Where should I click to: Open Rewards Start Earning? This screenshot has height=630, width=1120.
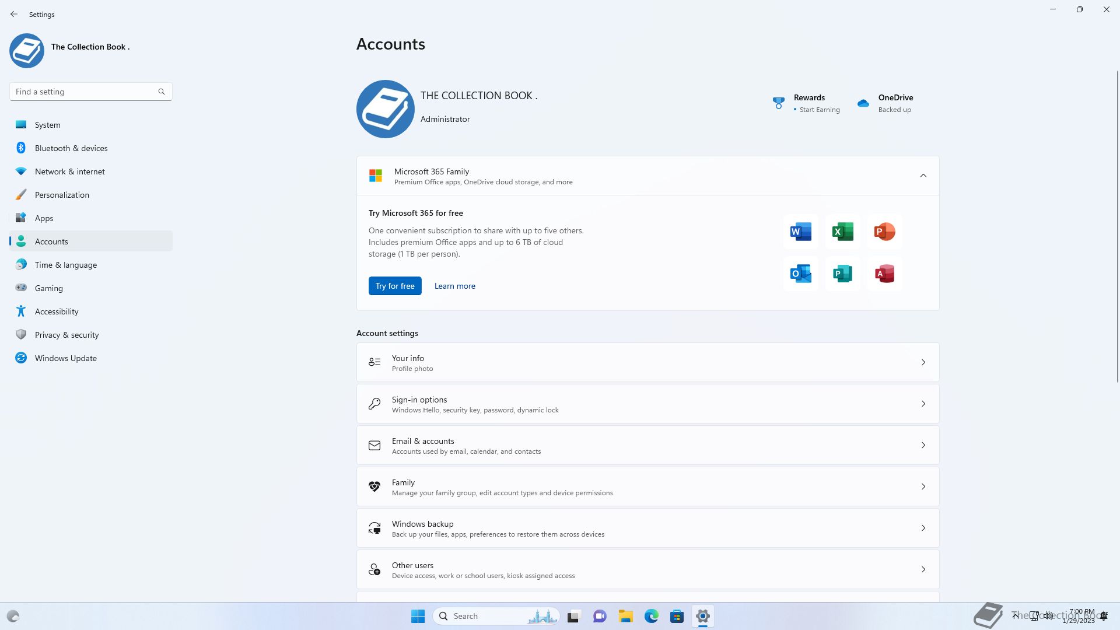tap(807, 103)
